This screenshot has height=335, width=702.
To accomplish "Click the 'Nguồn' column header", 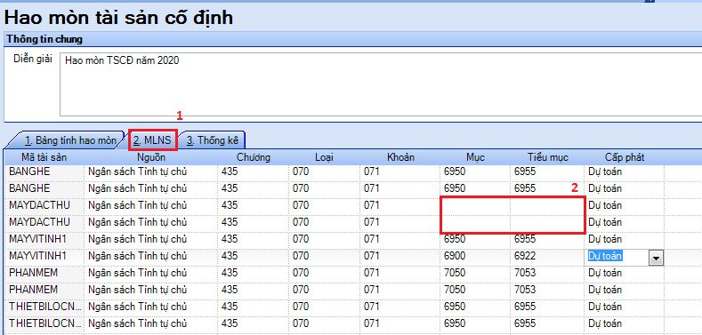I will (x=151, y=157).
